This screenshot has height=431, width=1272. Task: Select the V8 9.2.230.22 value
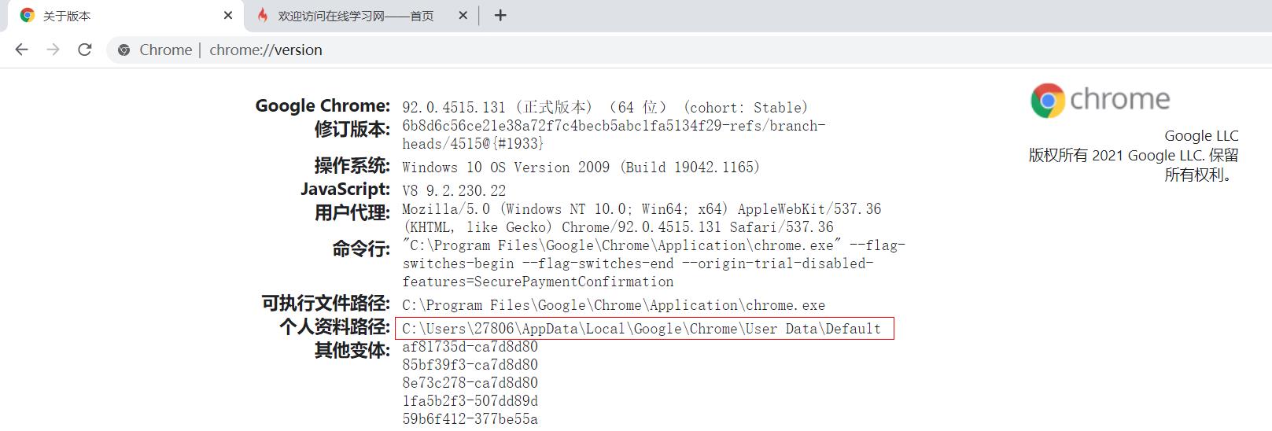click(x=454, y=191)
